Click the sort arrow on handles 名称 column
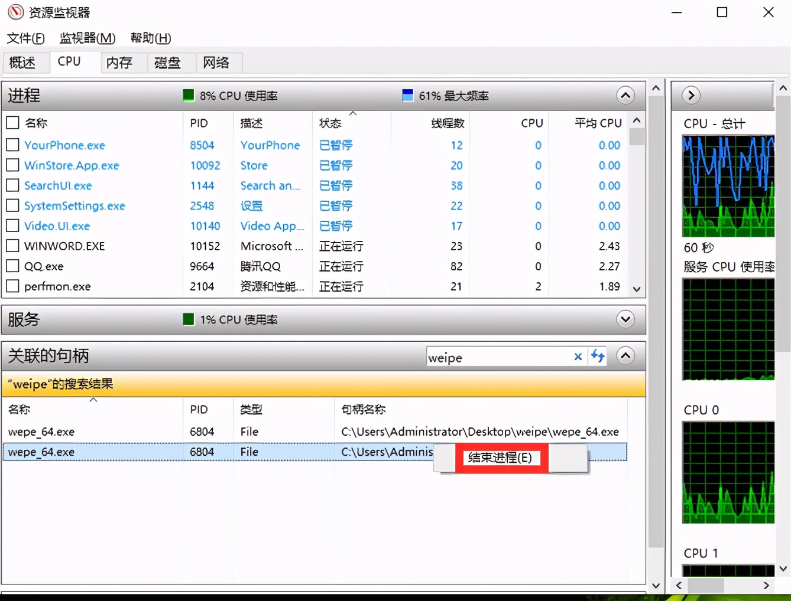This screenshot has width=791, height=601. point(93,400)
